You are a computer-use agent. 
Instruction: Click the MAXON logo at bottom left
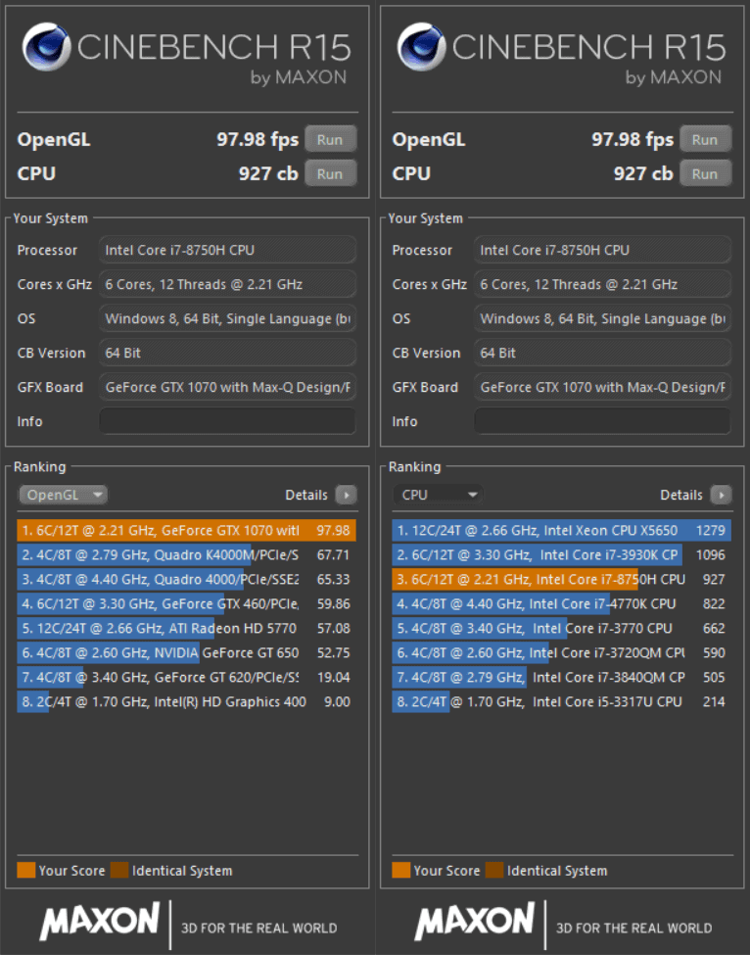pyautogui.click(x=100, y=922)
